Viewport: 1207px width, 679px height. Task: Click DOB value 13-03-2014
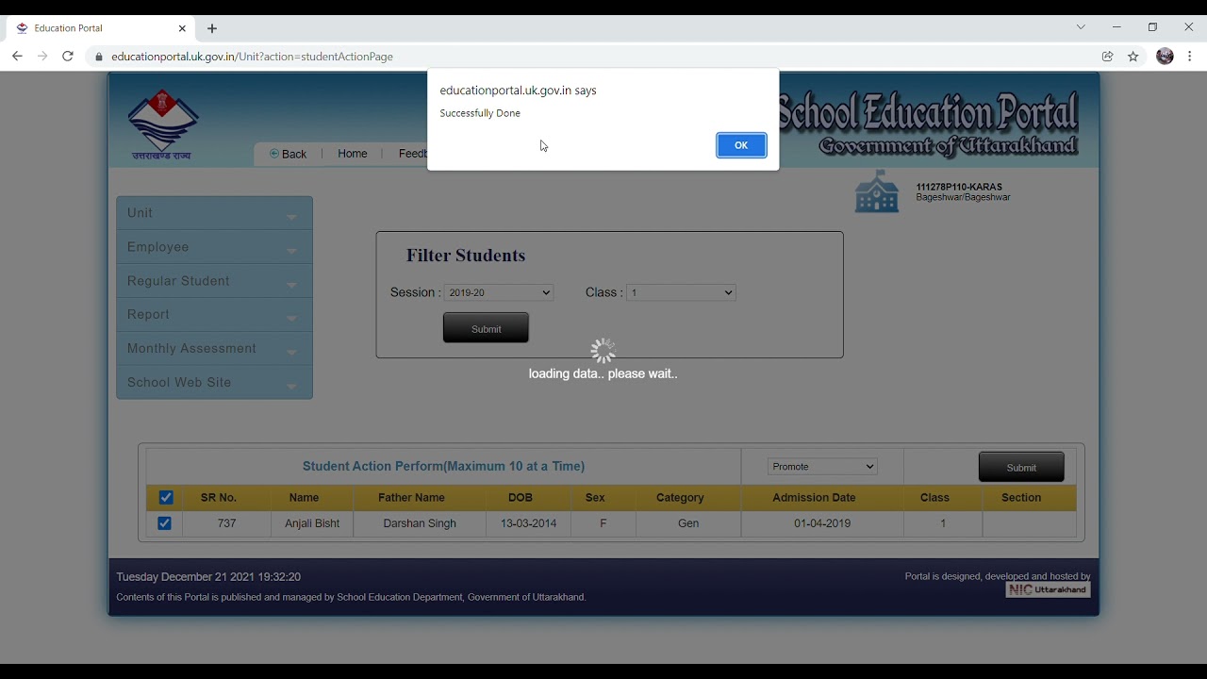point(528,523)
